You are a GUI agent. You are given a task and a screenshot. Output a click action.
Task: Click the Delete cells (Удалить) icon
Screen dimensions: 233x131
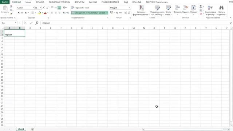[x=186, y=8]
